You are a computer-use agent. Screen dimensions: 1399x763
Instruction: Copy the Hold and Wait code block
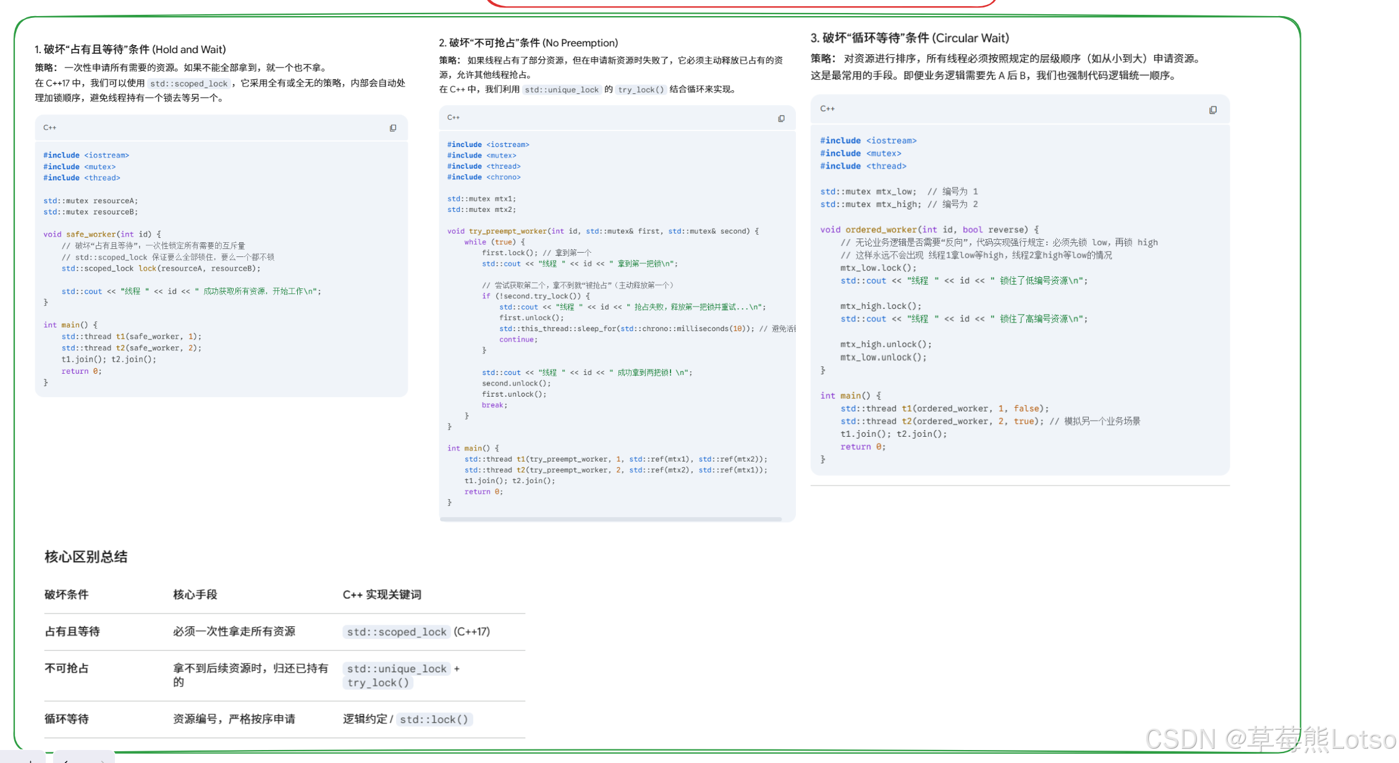(393, 128)
